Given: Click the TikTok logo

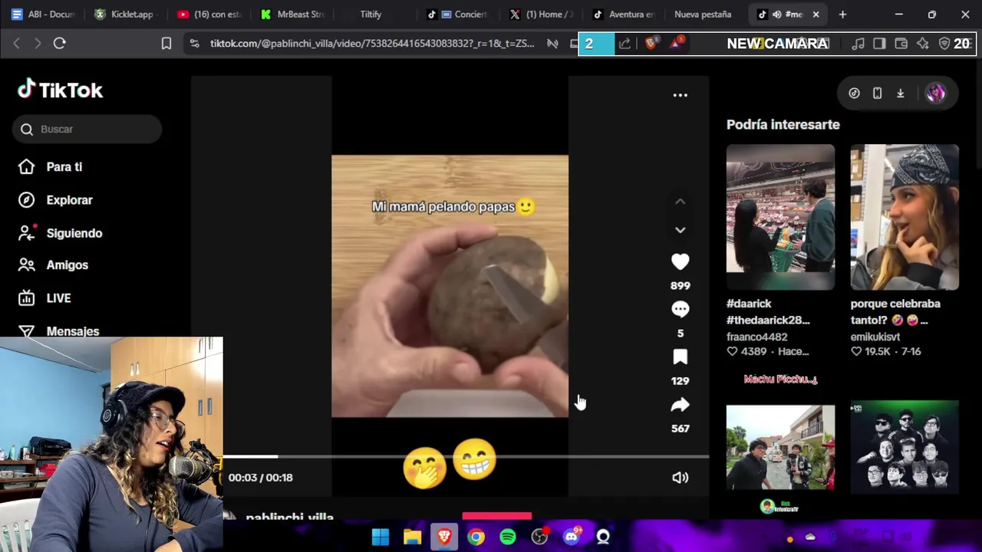Looking at the screenshot, I should point(61,90).
